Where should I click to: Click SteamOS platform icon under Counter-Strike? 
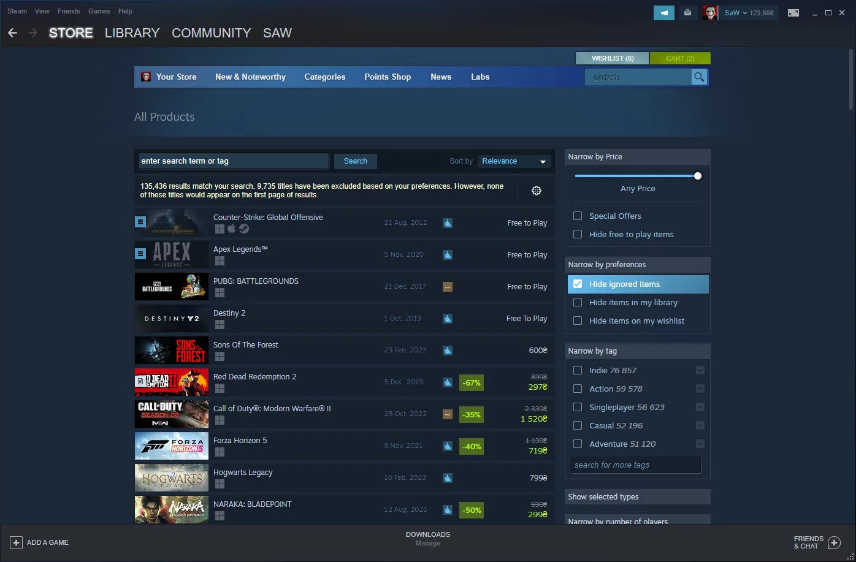[x=244, y=229]
